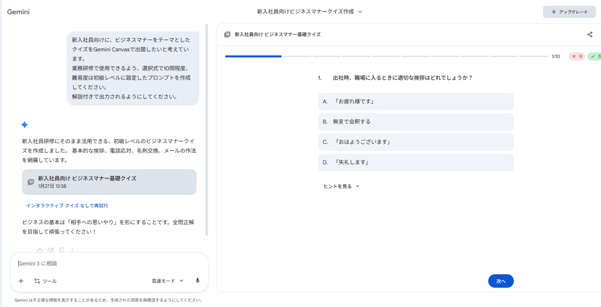Open the 高速モード model dropdown

click(x=167, y=281)
